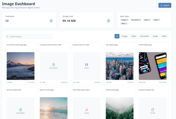Open the beach-sunset.jpg thumbnail

pyautogui.click(x=54, y=108)
